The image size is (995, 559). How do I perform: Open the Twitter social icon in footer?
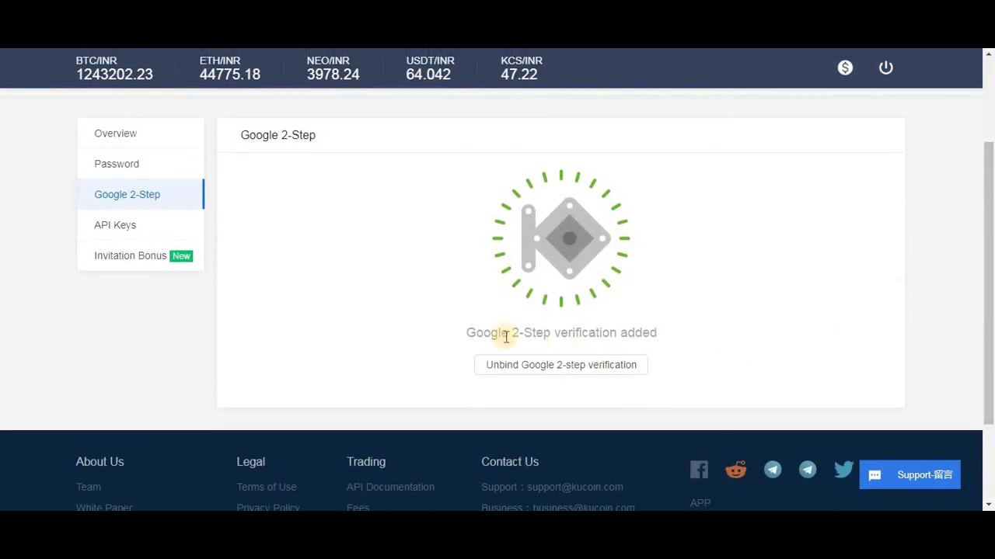tap(843, 470)
